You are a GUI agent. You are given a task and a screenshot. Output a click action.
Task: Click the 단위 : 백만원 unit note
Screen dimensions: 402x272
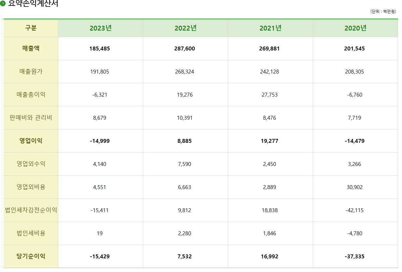point(383,11)
